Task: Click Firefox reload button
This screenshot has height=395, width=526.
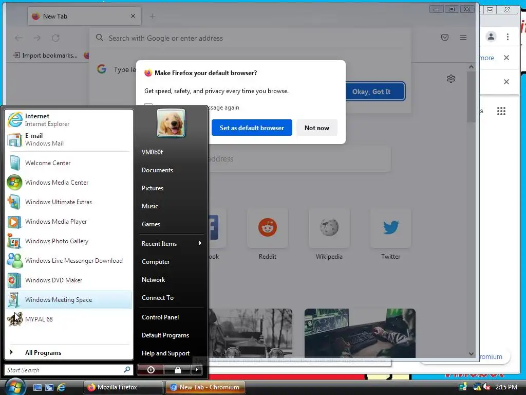Action: (x=55, y=38)
